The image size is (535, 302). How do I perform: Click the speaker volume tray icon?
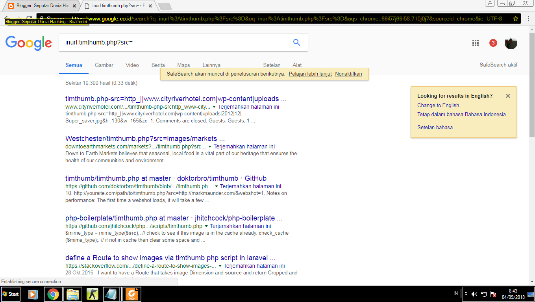(x=474, y=294)
